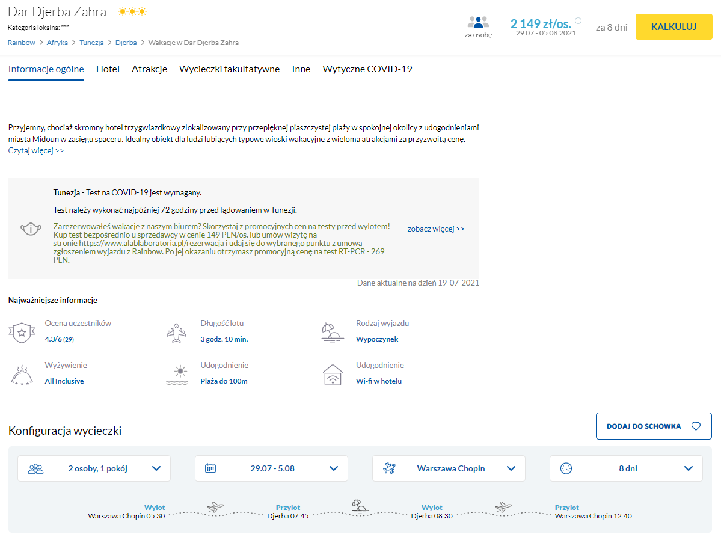The height and width of the screenshot is (537, 721).
Task: Click the Wi-fi house icon
Action: pyautogui.click(x=333, y=374)
